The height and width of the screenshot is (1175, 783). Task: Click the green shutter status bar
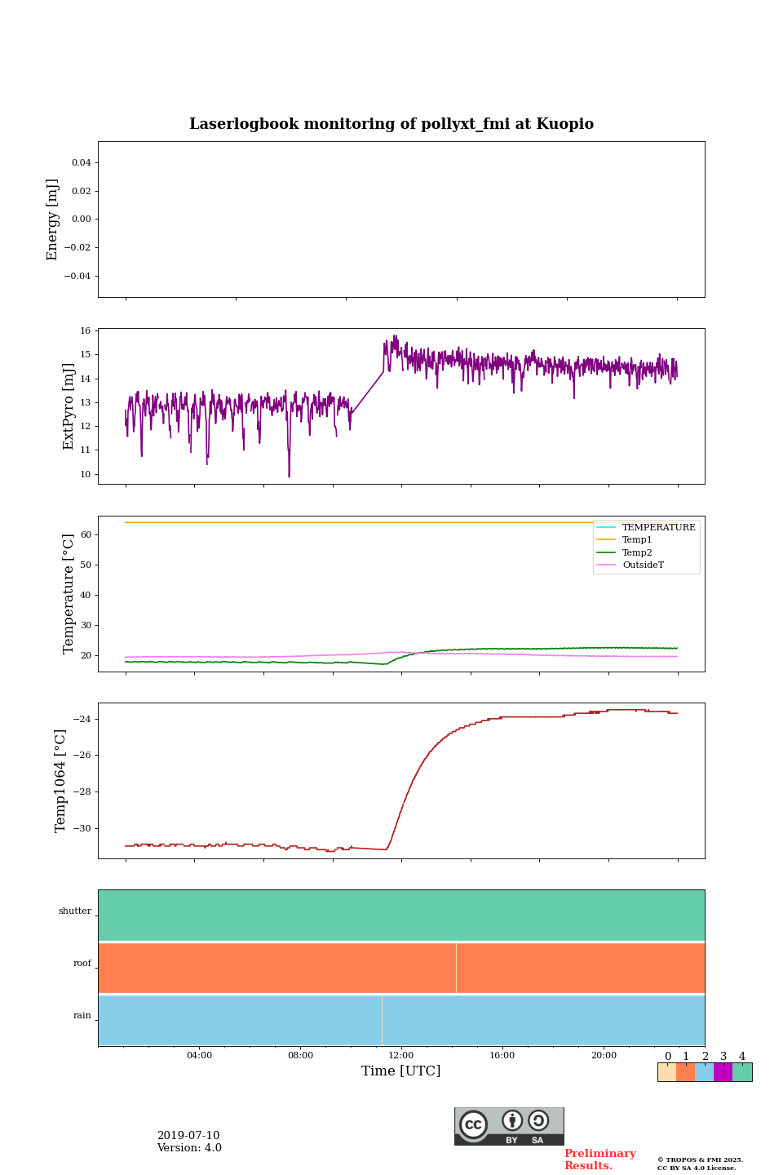click(x=401, y=916)
